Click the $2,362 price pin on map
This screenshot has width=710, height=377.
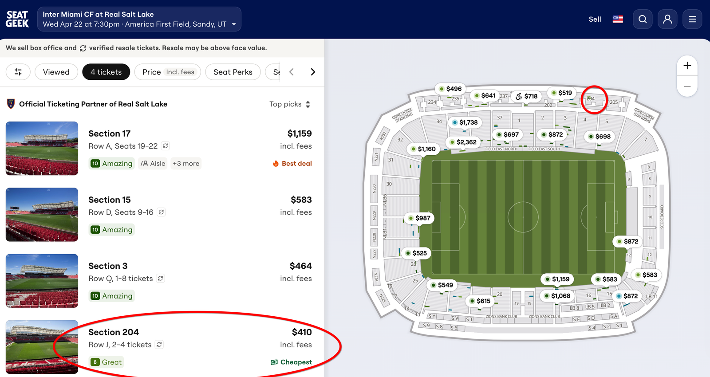pos(463,142)
